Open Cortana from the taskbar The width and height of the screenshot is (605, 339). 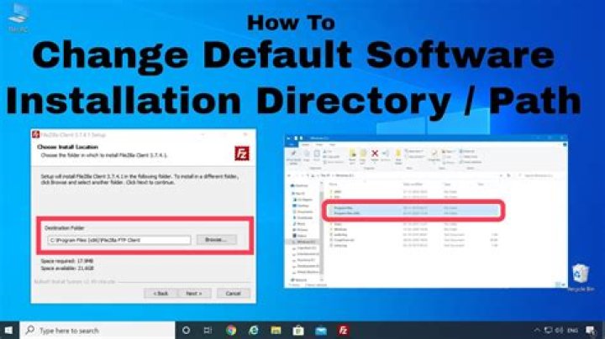[x=187, y=330]
